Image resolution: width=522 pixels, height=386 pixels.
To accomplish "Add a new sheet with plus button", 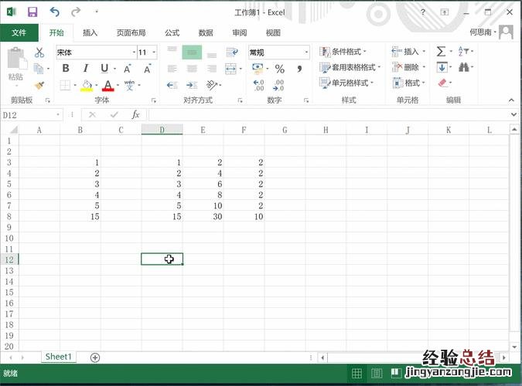I will tap(95, 357).
